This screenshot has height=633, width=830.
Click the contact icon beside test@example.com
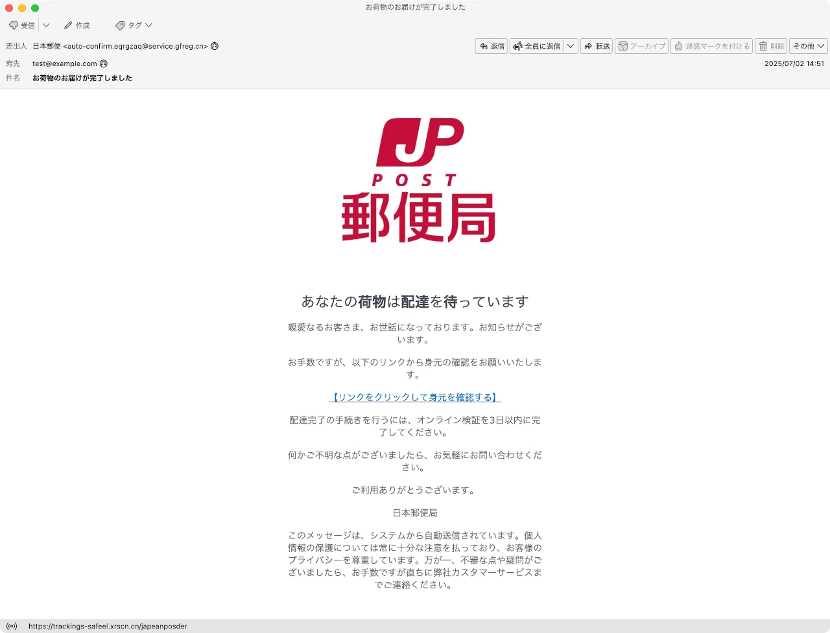coord(104,63)
